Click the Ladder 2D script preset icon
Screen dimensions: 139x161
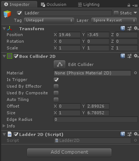(129, 134)
